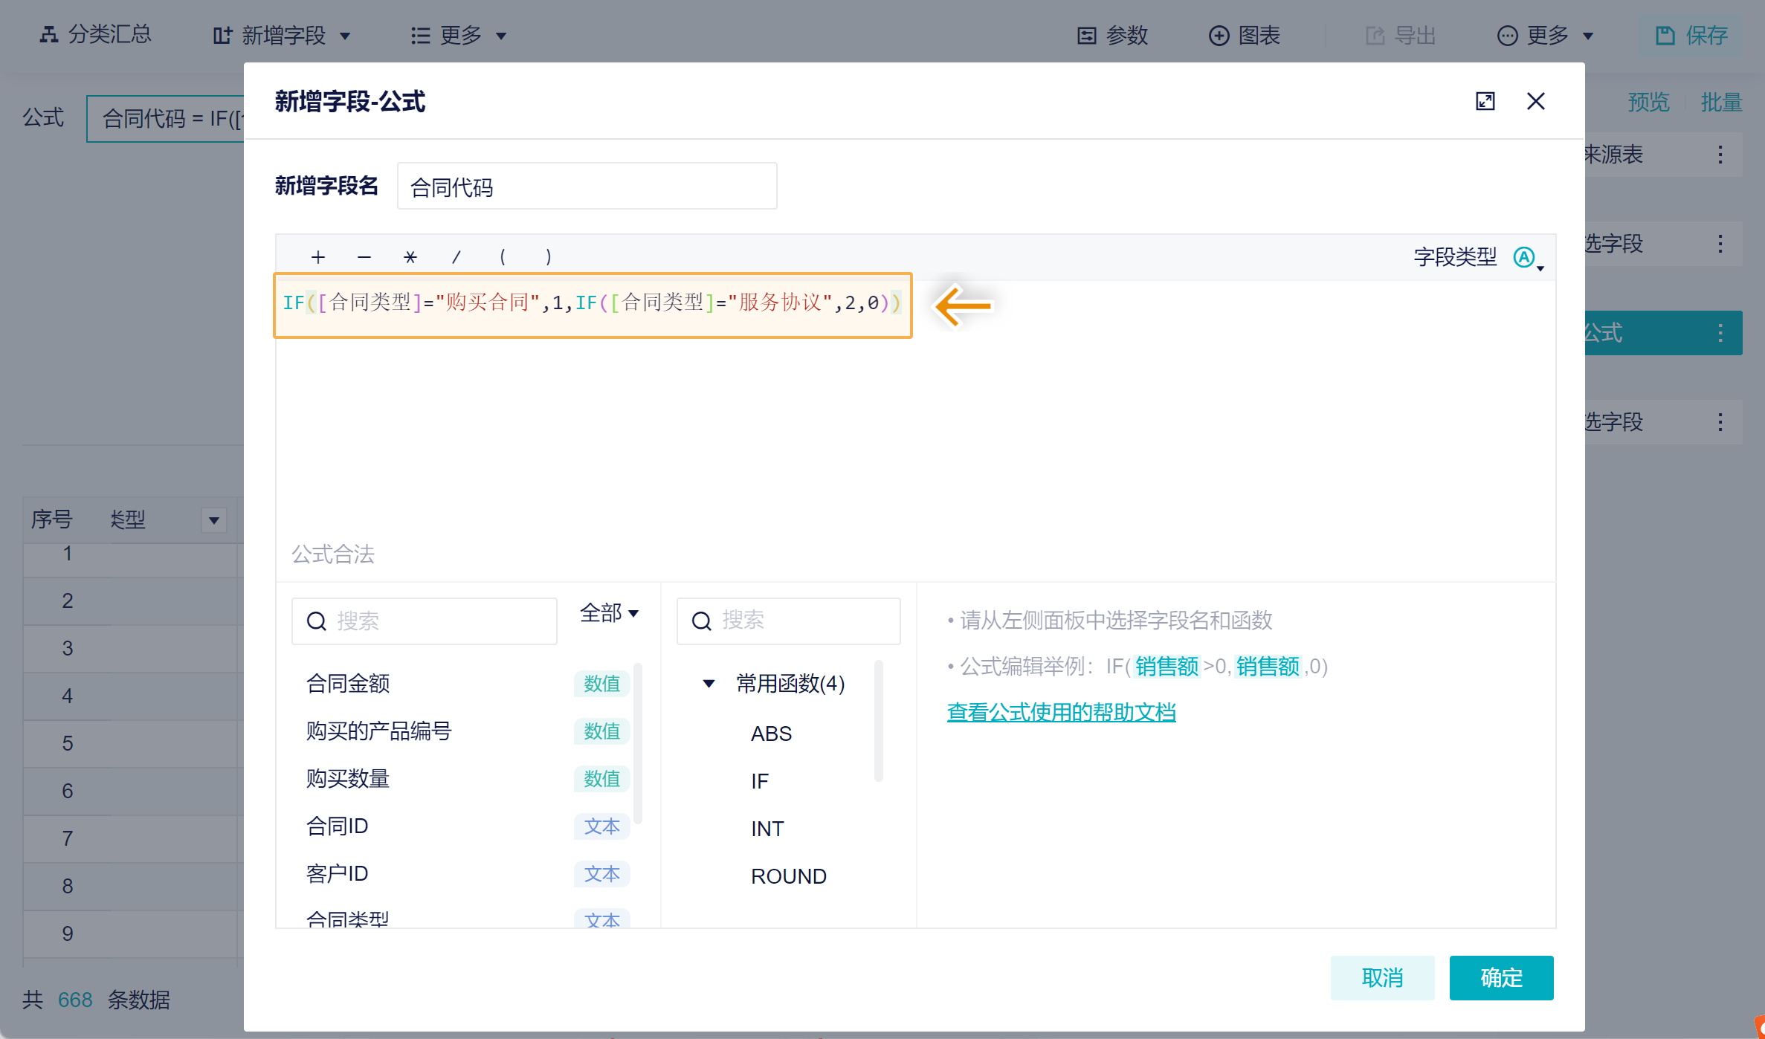This screenshot has height=1039, width=1765.
Task: Open the formula help document link
Action: coord(1061,712)
